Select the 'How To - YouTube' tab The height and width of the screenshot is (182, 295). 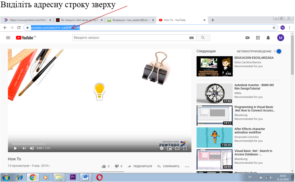pos(182,20)
